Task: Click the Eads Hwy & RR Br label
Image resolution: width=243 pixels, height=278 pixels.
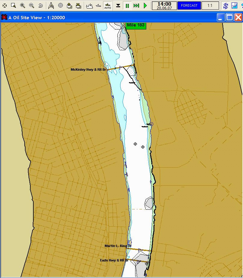Action: coord(114,260)
